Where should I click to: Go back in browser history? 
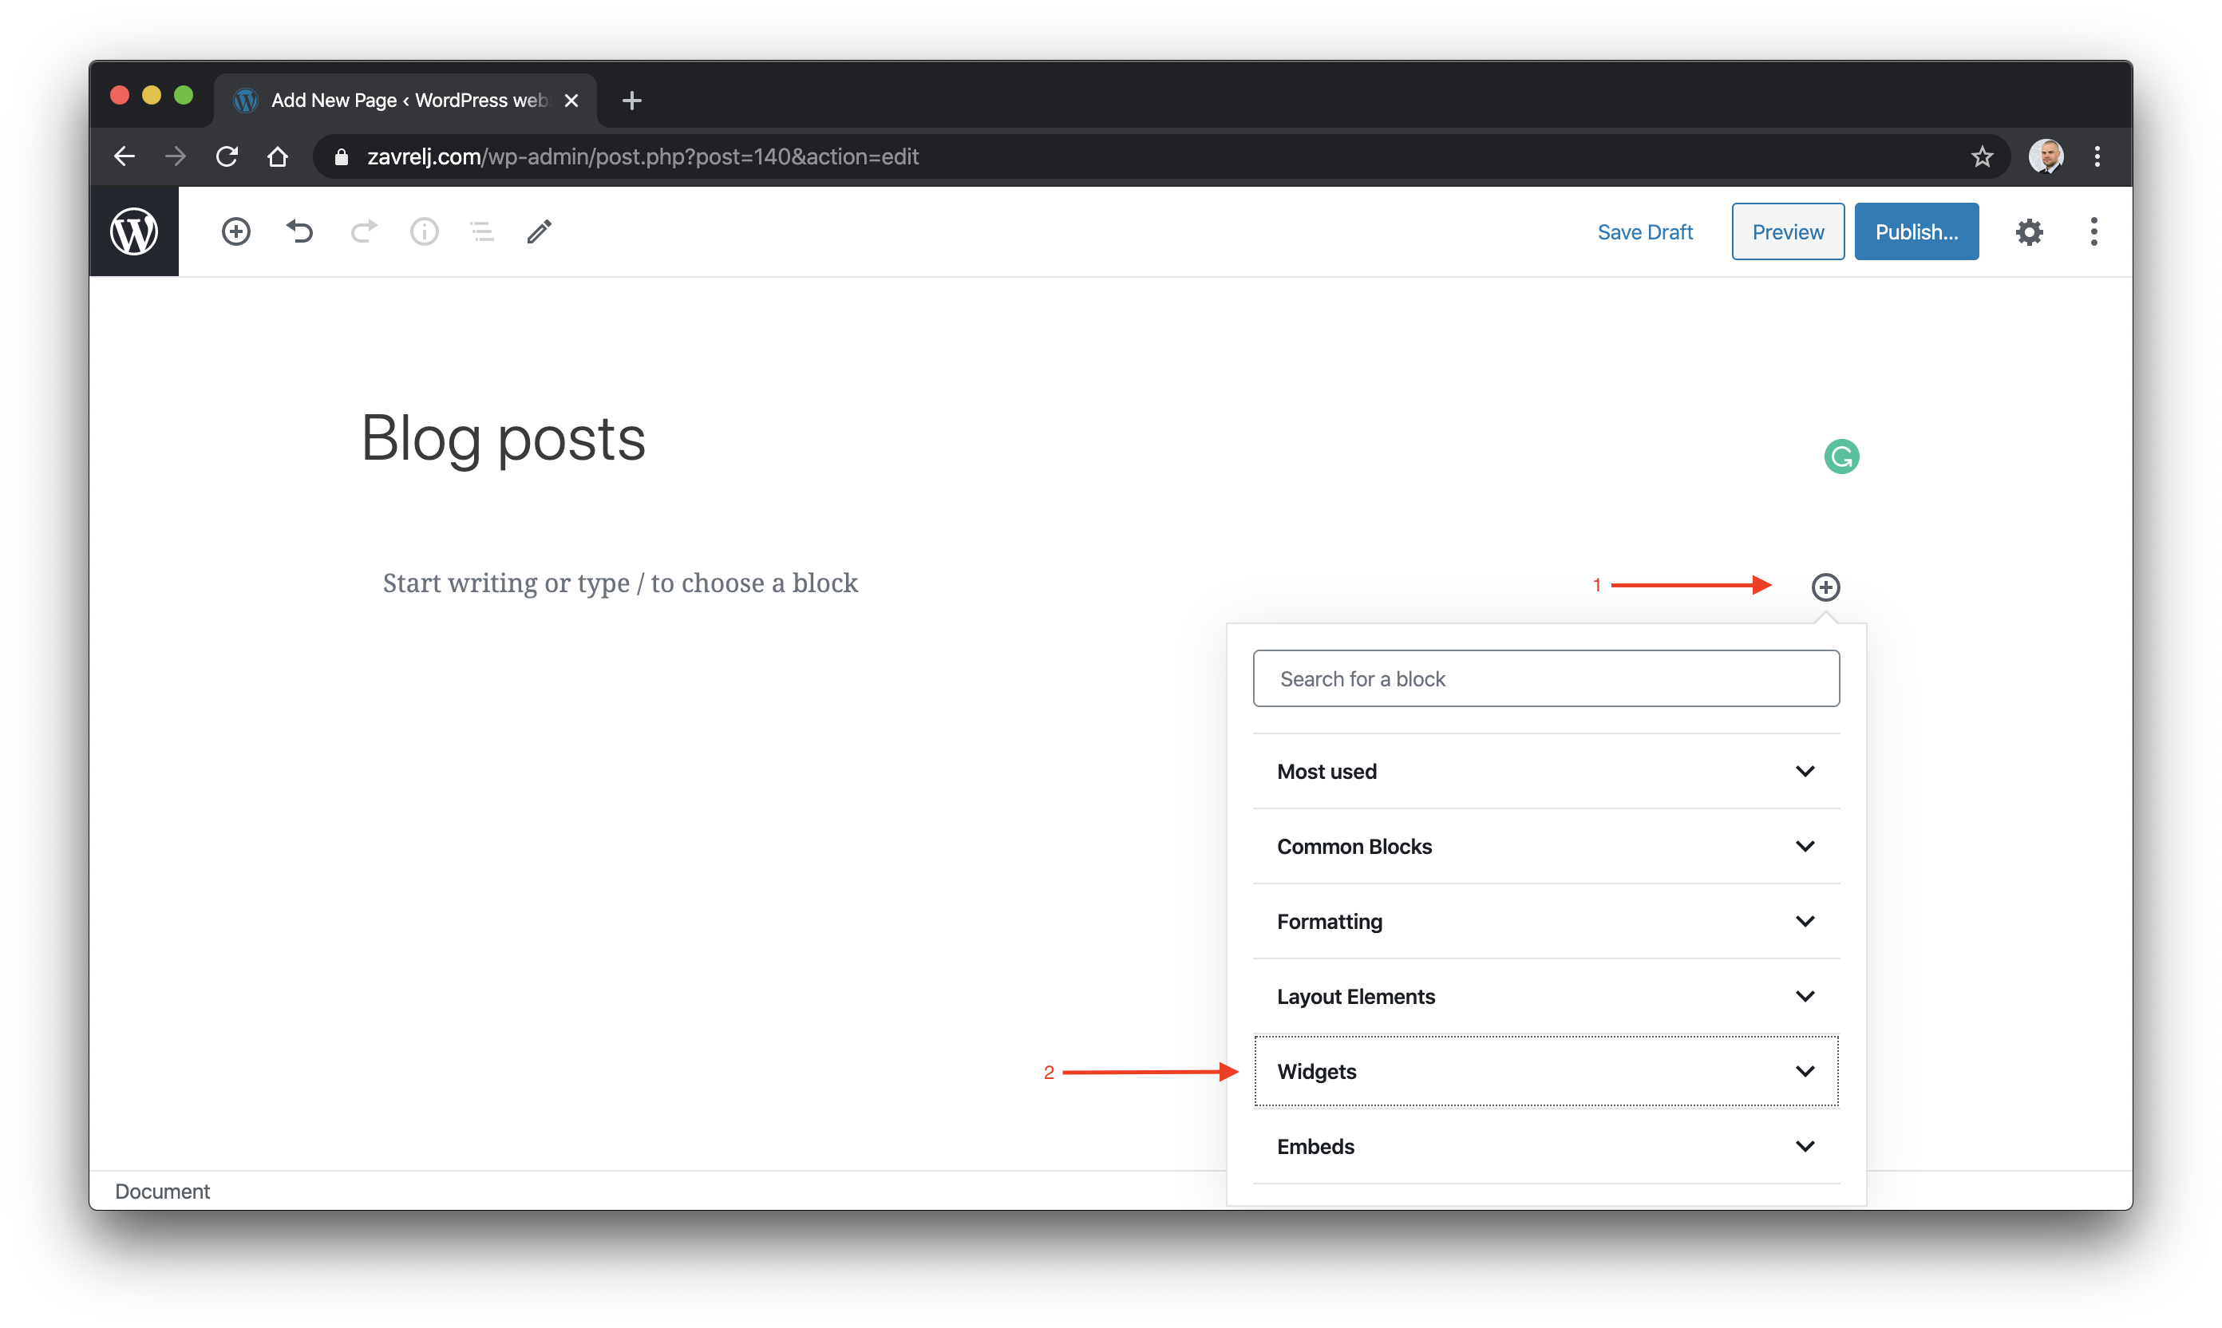pos(125,156)
